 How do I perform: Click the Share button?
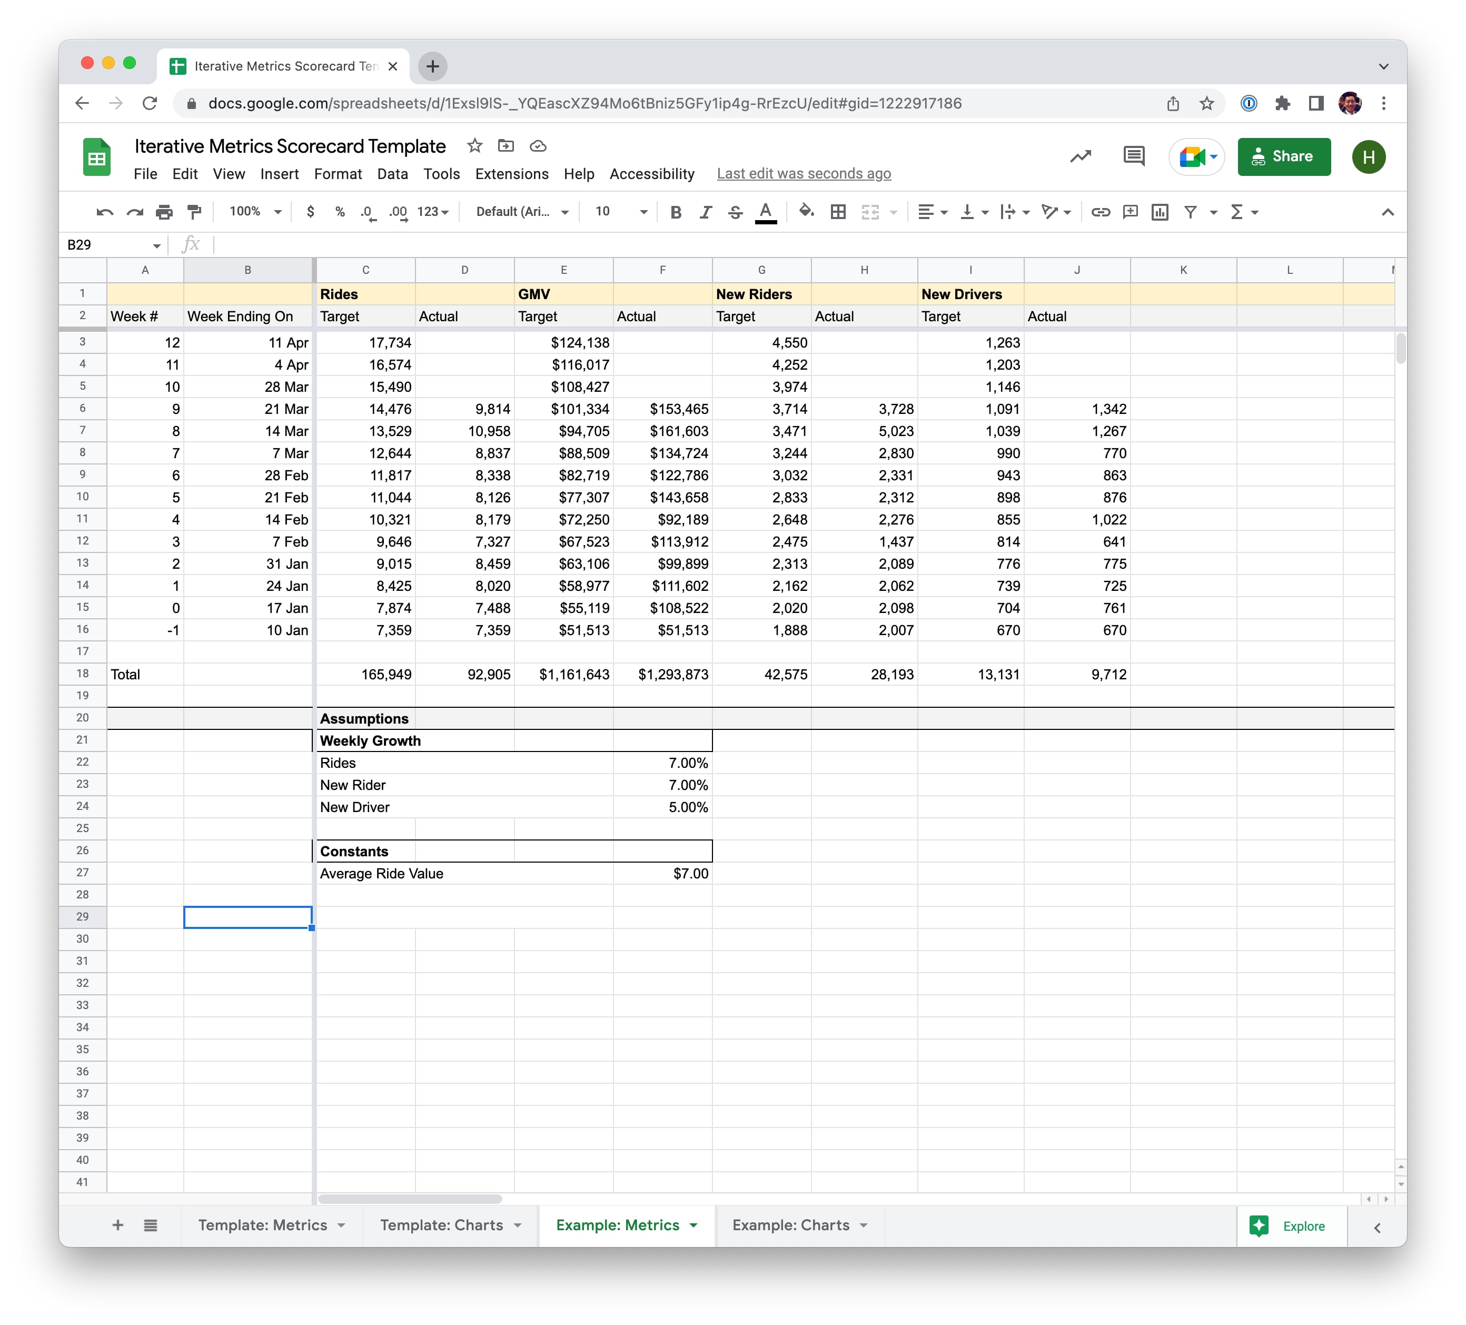click(1283, 156)
